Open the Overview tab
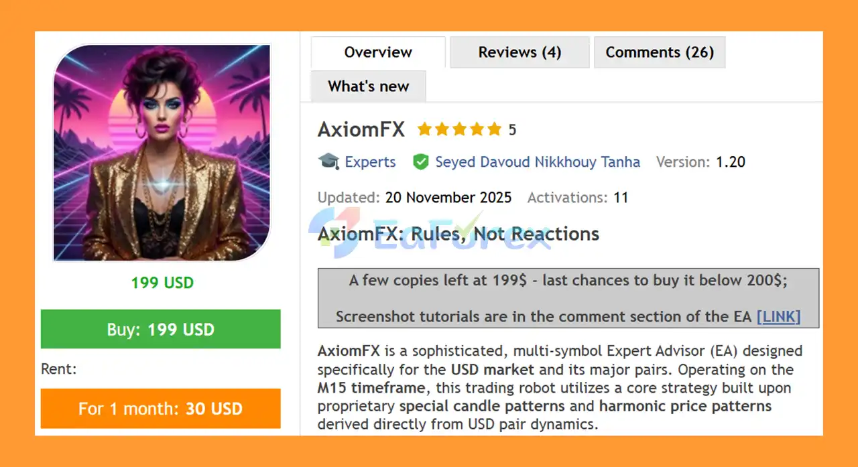Image resolution: width=858 pixels, height=467 pixels. 378,52
